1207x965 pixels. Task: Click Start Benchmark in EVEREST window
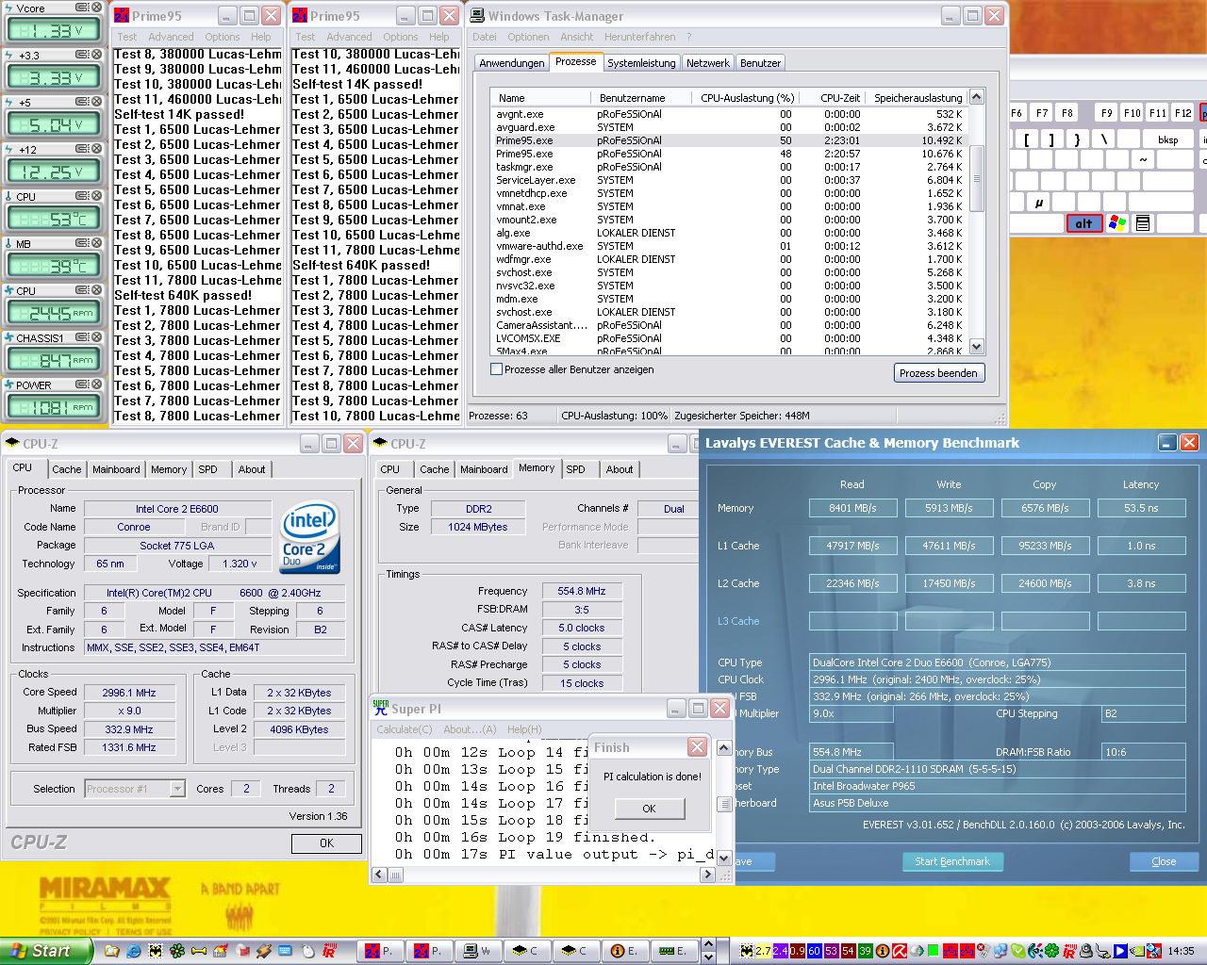point(952,861)
